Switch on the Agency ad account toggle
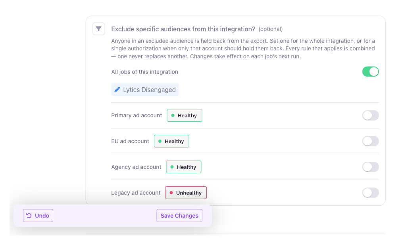 pos(370,167)
